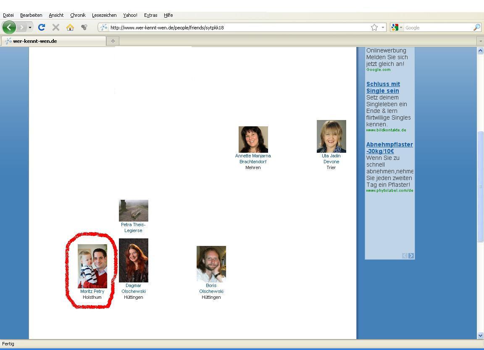Click the scrollbar down arrow
484x350 pixels.
click(480, 335)
